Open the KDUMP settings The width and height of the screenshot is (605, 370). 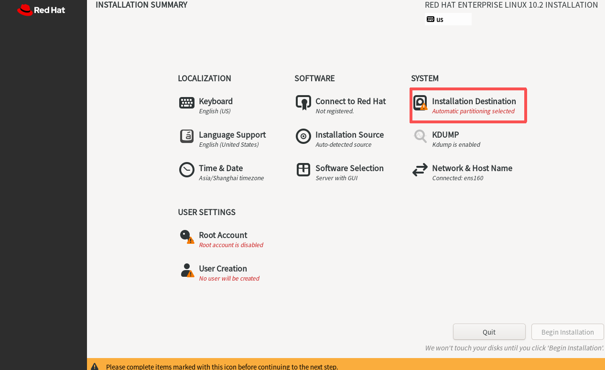pos(446,139)
